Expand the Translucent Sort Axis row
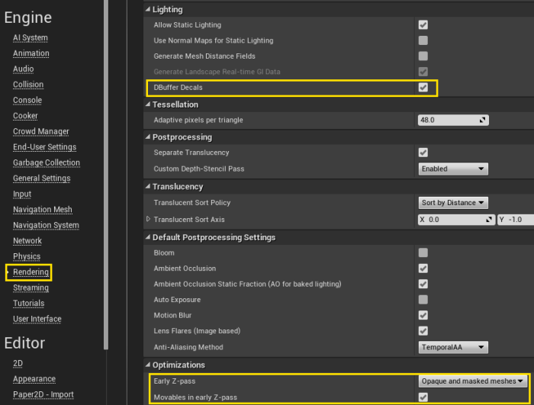Viewport: 534px width, 405px height. [149, 220]
